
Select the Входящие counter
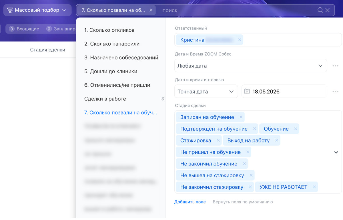[24, 29]
